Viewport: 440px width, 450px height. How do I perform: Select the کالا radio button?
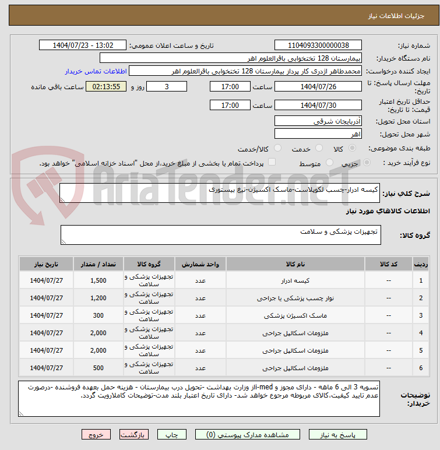click(352, 148)
